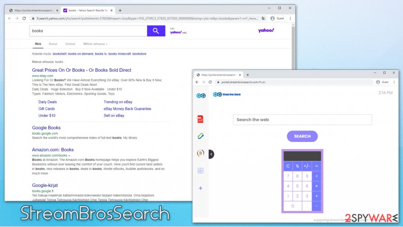Click the Trending on eBay link

tap(118, 102)
